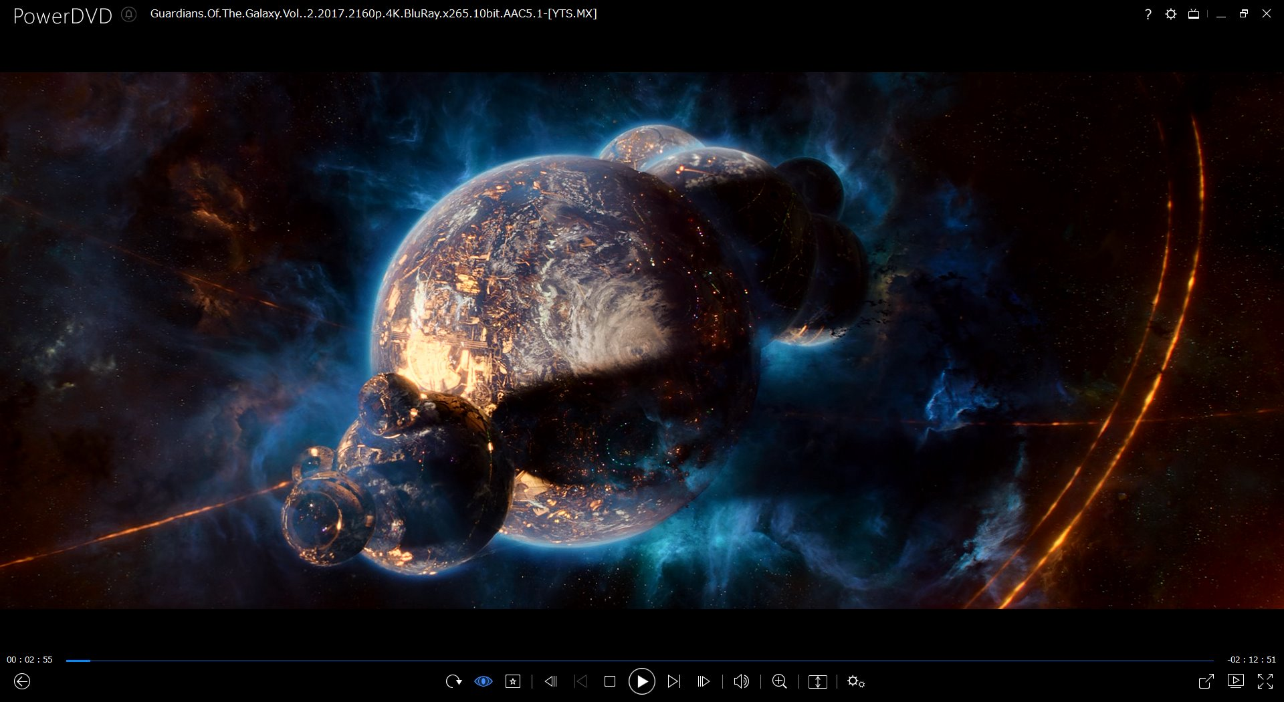
Task: Cast video to another device
Action: coord(1237,682)
